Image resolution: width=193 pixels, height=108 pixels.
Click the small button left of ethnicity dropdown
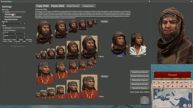[3, 12]
